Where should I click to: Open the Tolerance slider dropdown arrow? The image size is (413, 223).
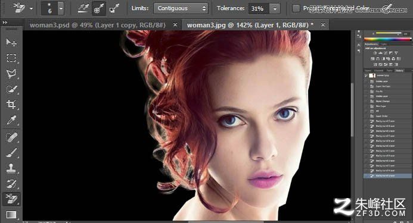[x=275, y=9]
